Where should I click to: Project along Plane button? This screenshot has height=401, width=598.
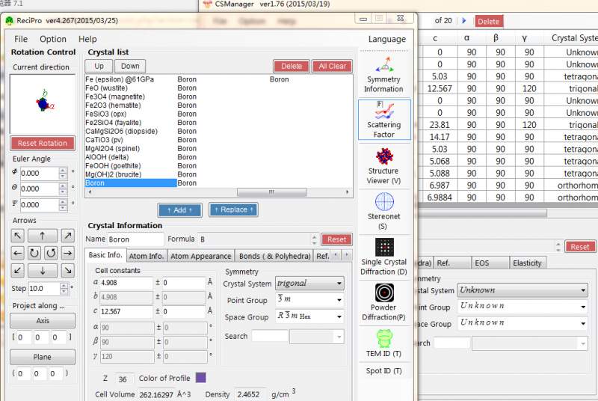coord(43,357)
